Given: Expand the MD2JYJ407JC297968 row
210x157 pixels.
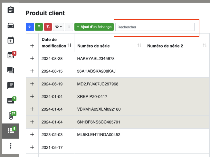Looking at the screenshot, I should 32,84.
